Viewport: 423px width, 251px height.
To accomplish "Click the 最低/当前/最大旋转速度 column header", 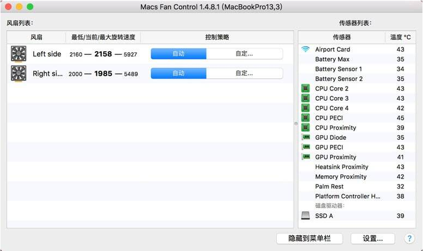I will (103, 37).
